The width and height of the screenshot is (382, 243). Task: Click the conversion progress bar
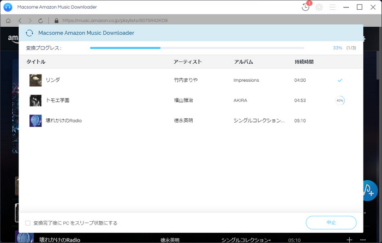[197, 48]
